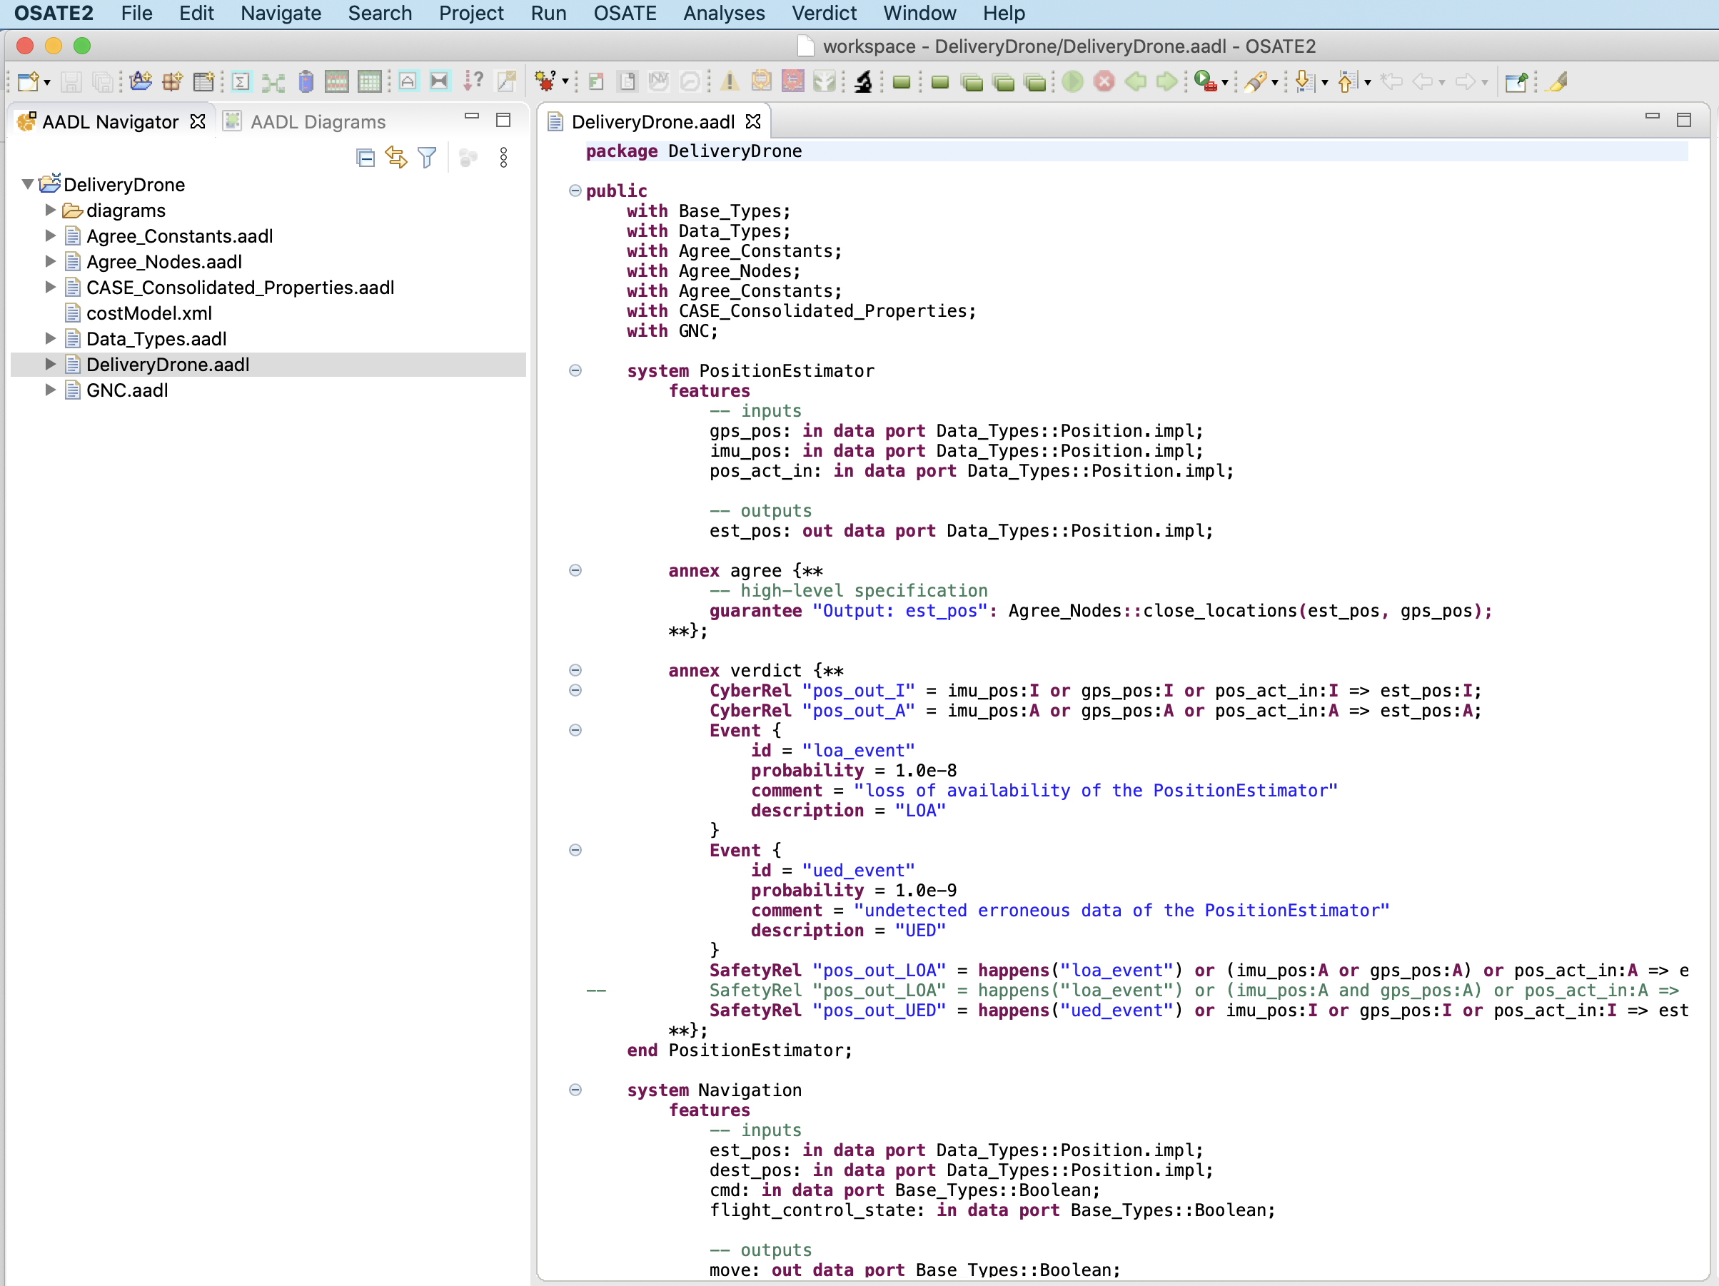Toggle fold marker beside 'public'
The height and width of the screenshot is (1286, 1719).
(x=575, y=191)
